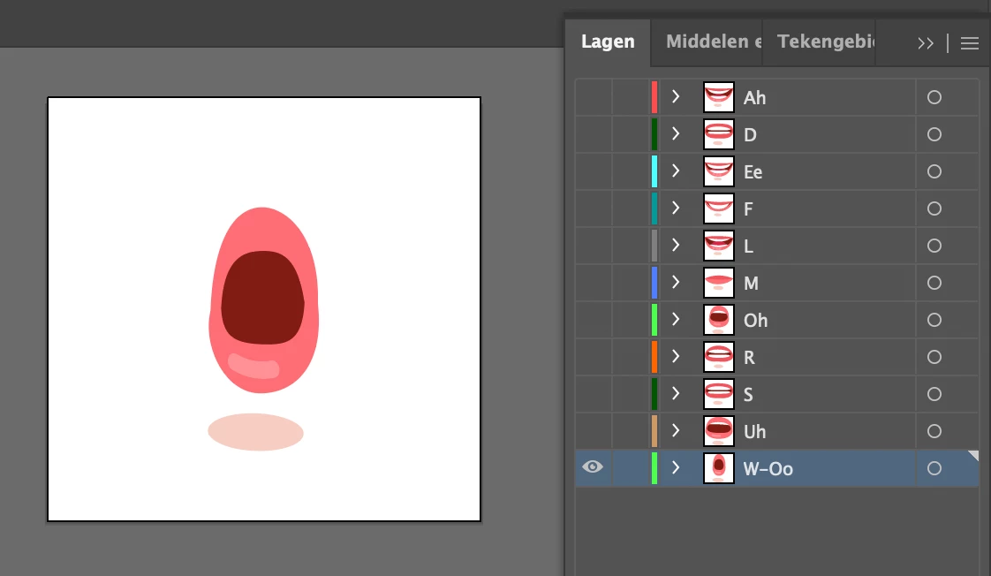
Task: Click the R layer mouth thumbnail
Action: coord(719,357)
